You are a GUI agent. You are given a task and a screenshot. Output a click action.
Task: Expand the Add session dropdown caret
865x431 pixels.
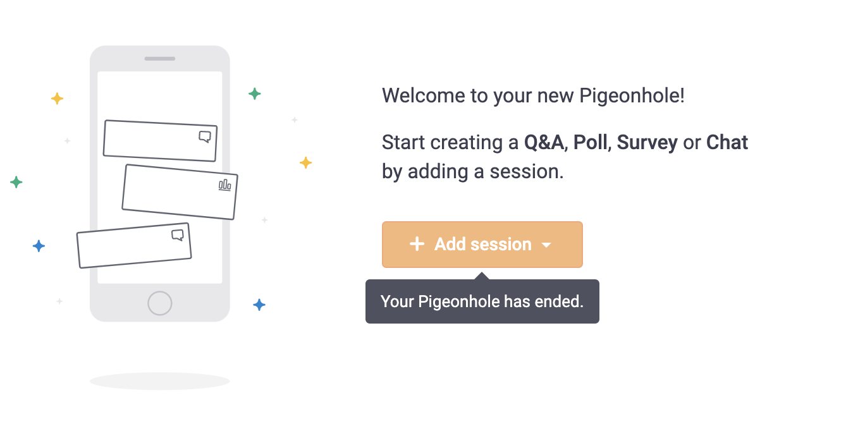(547, 245)
